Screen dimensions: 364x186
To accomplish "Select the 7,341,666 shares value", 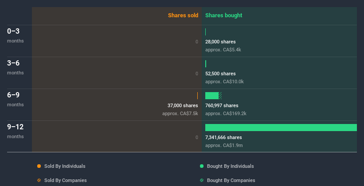I will [x=223, y=137].
